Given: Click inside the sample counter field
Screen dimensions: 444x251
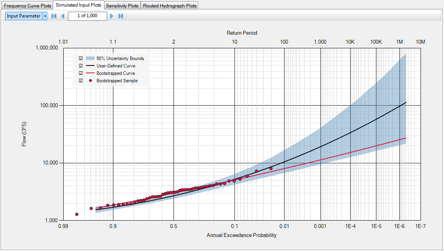Looking at the screenshot, I should pos(87,16).
